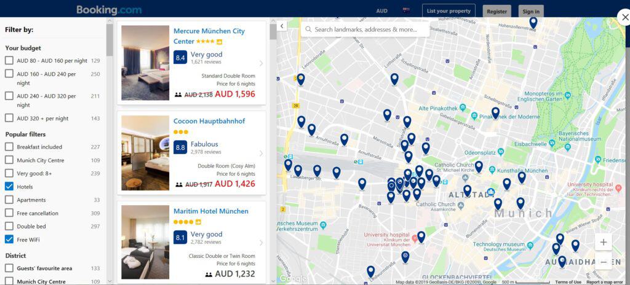Click the magnifier icon in map search box
Image resolution: width=630 pixels, height=285 pixels.
pyautogui.click(x=308, y=29)
